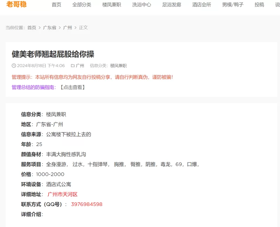Click the clock icon beside the post date
280x227 pixels.
tap(14, 66)
